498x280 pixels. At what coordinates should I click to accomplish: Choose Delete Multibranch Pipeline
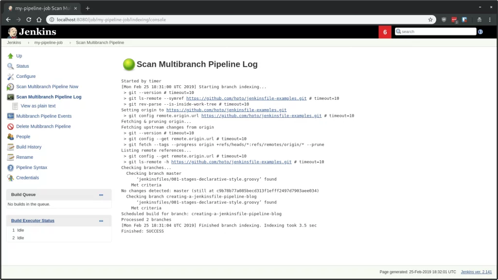(43, 126)
